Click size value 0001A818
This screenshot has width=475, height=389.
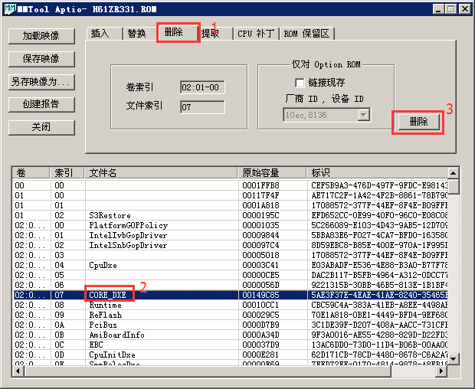click(x=260, y=205)
